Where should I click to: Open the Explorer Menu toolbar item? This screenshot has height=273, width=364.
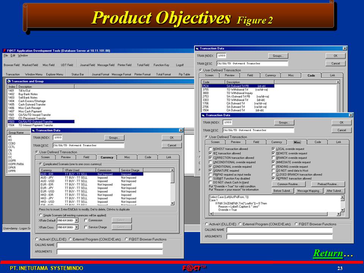55,74
